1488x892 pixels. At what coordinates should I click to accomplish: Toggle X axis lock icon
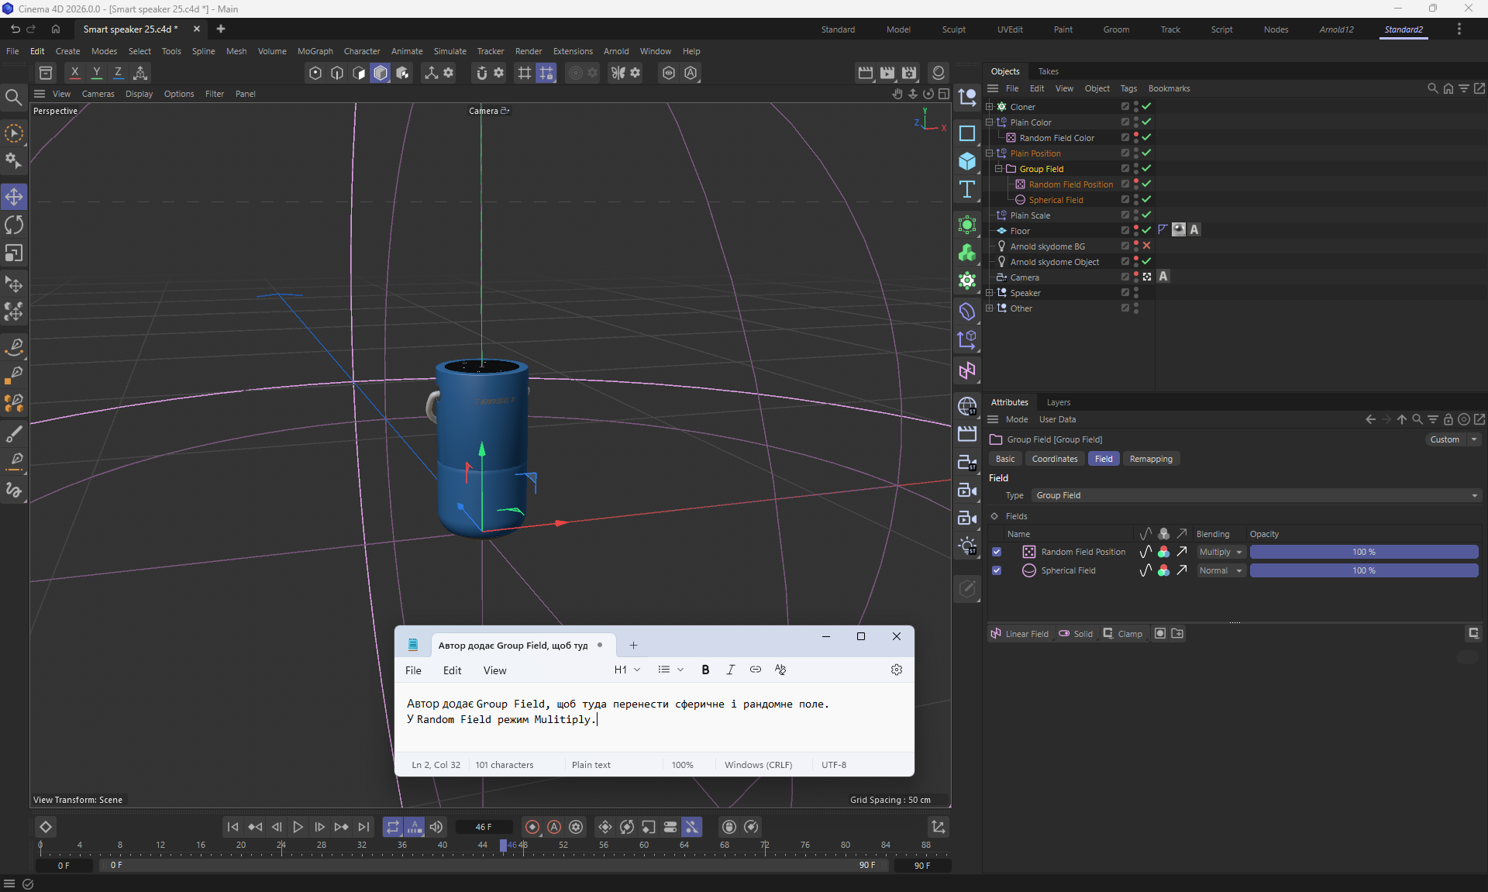click(74, 73)
